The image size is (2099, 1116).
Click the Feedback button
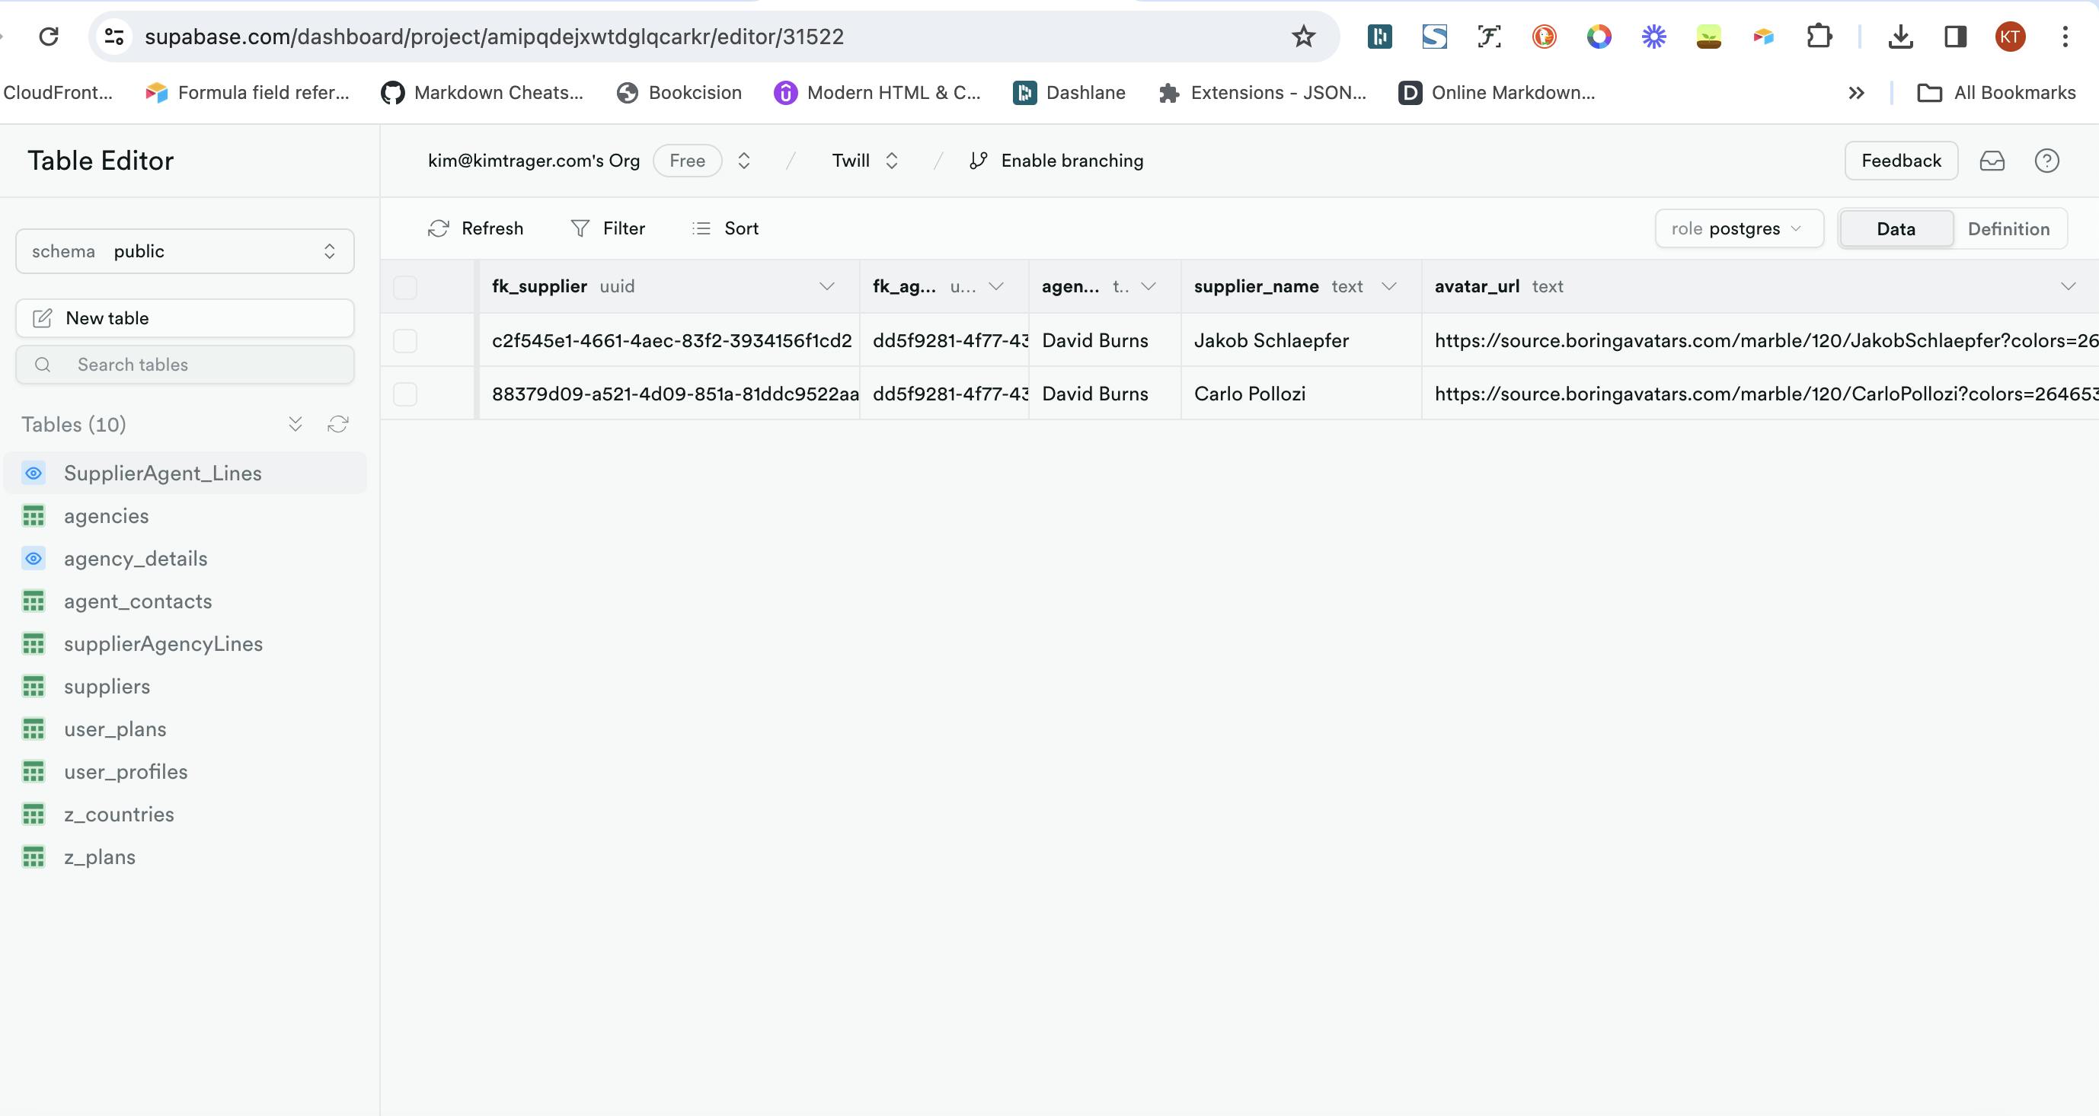1900,161
